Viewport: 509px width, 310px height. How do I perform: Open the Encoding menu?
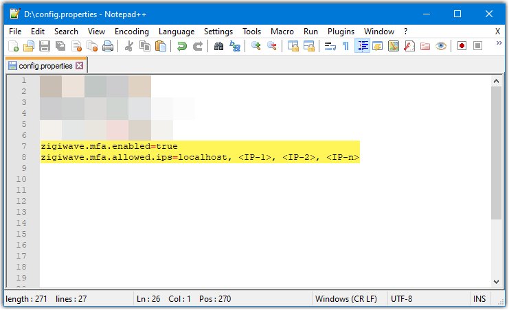coord(131,32)
